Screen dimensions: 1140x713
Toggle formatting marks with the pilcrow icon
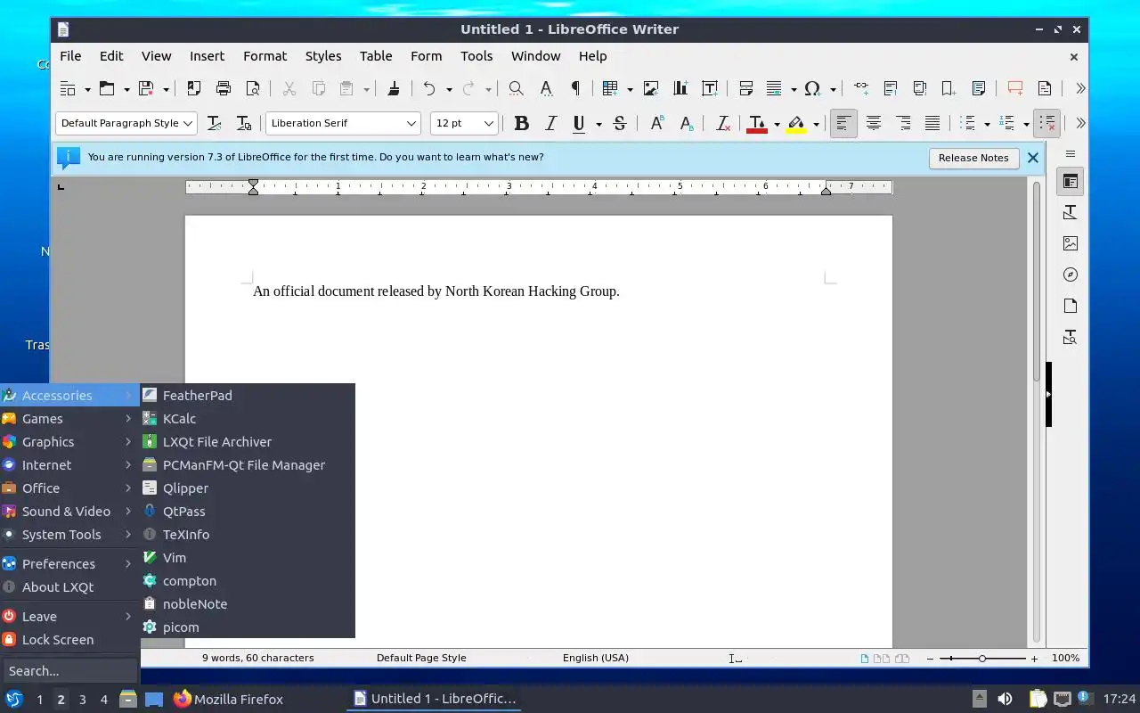[575, 88]
